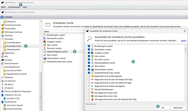Select Tabellenquellen in the tree
Image resolution: width=188 pixels, height=111 pixels.
click(13, 49)
